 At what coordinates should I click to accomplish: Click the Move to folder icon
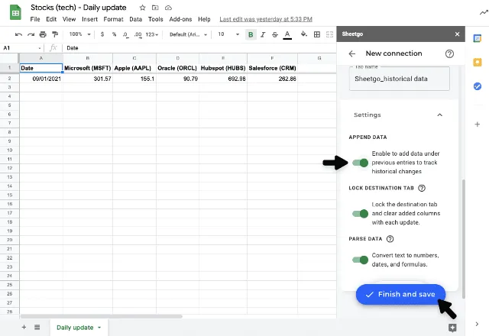(x=155, y=8)
